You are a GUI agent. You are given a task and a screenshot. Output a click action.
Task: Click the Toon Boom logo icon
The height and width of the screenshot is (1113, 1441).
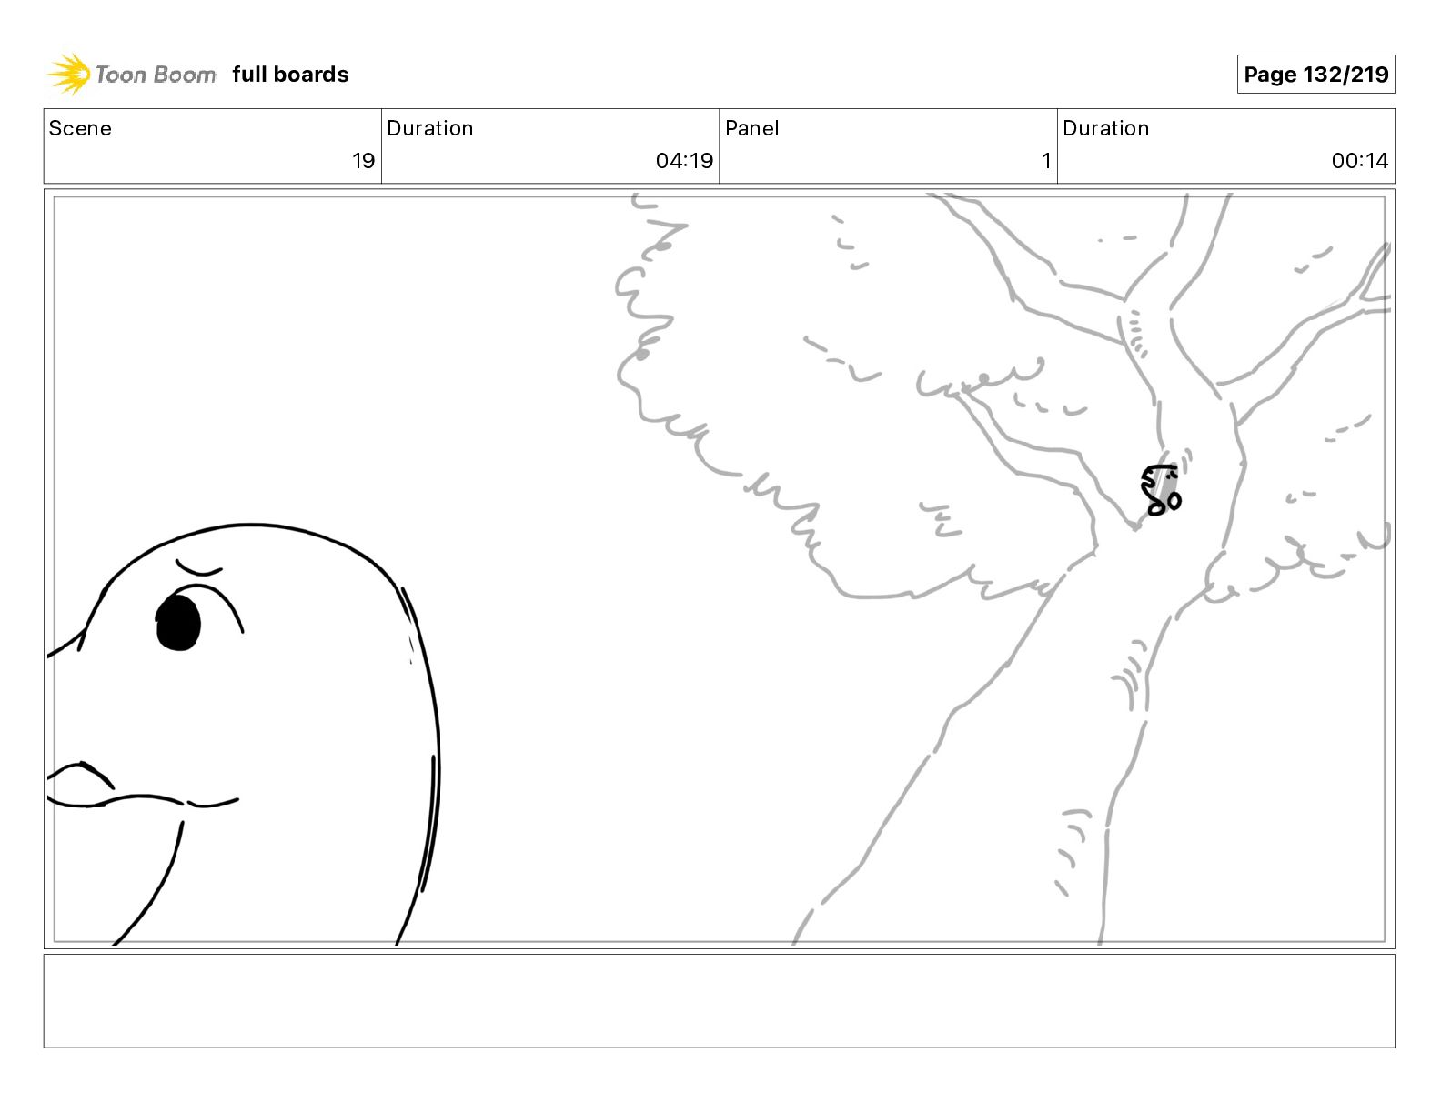[x=69, y=75]
